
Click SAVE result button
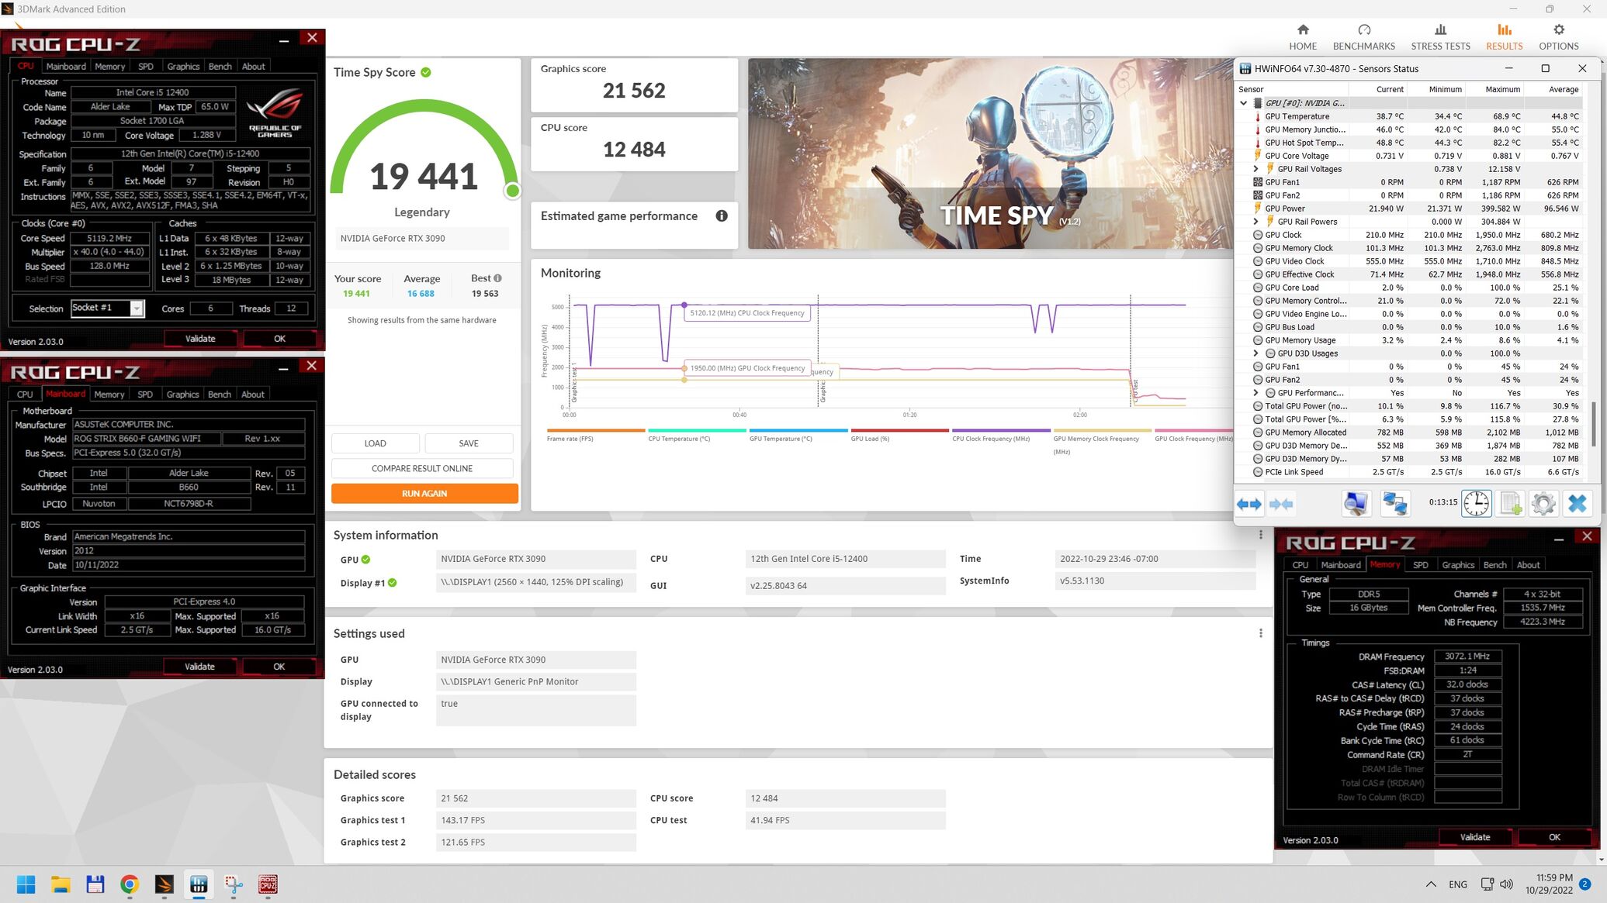pos(469,443)
